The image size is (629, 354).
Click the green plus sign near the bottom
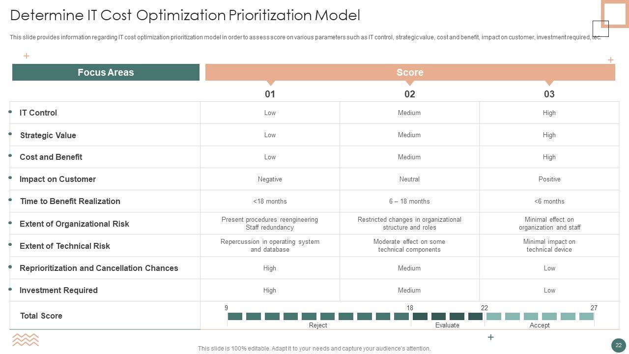point(490,337)
